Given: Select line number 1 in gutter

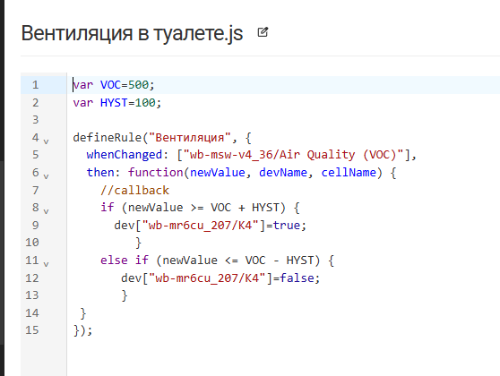Looking at the screenshot, I should 35,85.
